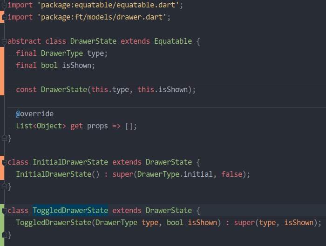Fold the InitialDrawerState class block
Viewport: 326px width, 246px height.
(4, 162)
